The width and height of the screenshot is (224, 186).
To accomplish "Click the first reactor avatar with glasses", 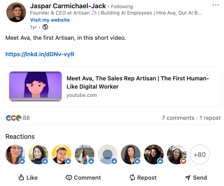I will (x=15, y=154).
